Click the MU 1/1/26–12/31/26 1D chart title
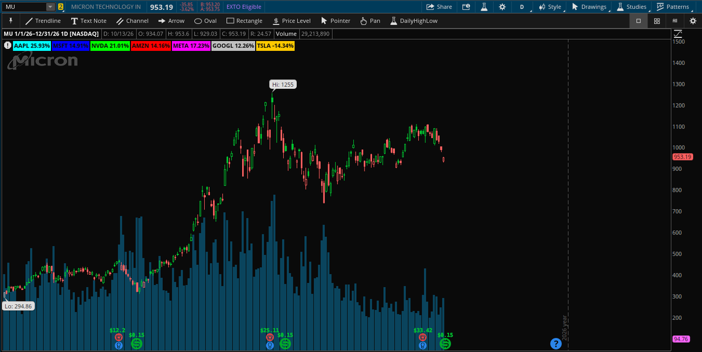The image size is (702, 352). (51, 34)
